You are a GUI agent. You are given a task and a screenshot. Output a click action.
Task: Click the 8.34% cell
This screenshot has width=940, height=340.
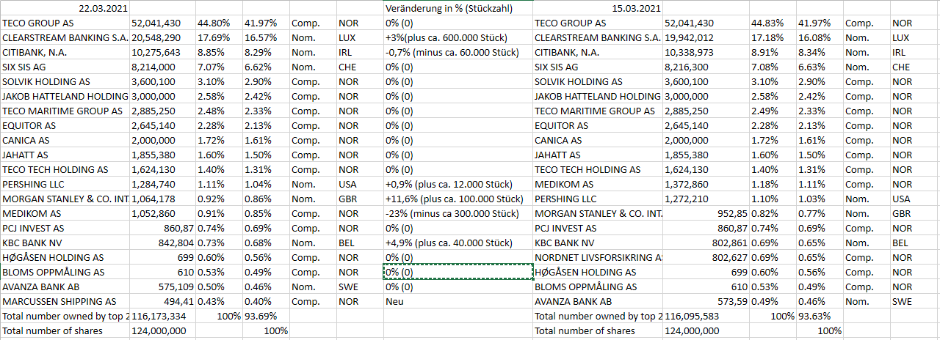(820, 52)
